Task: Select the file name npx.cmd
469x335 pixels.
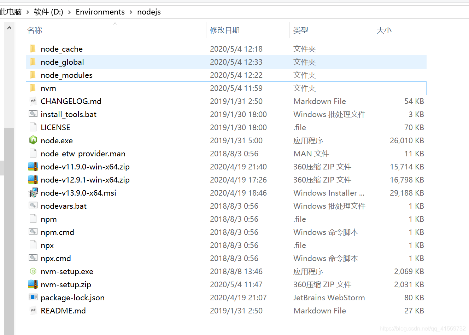Action: (x=56, y=258)
